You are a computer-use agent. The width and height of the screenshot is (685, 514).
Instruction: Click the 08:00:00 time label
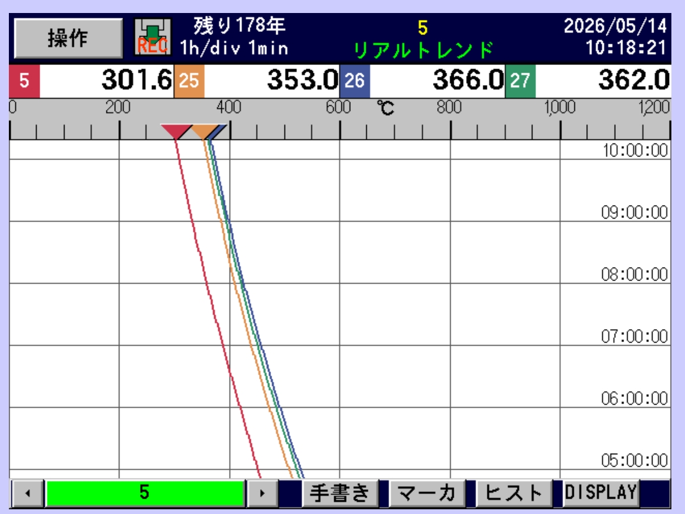(634, 275)
